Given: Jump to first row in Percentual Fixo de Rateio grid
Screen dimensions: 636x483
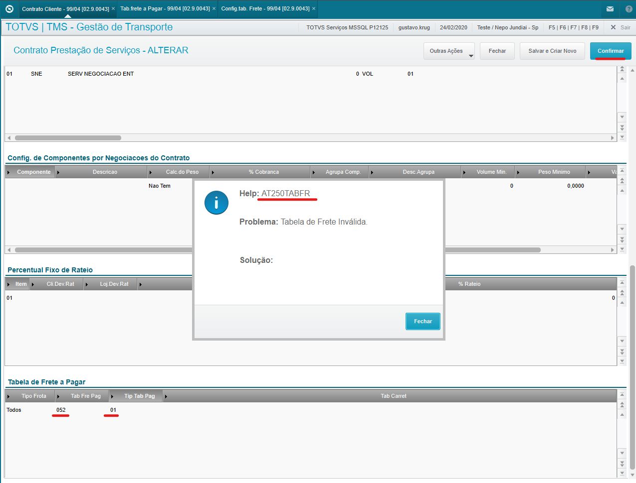Looking at the screenshot, I should (622, 283).
